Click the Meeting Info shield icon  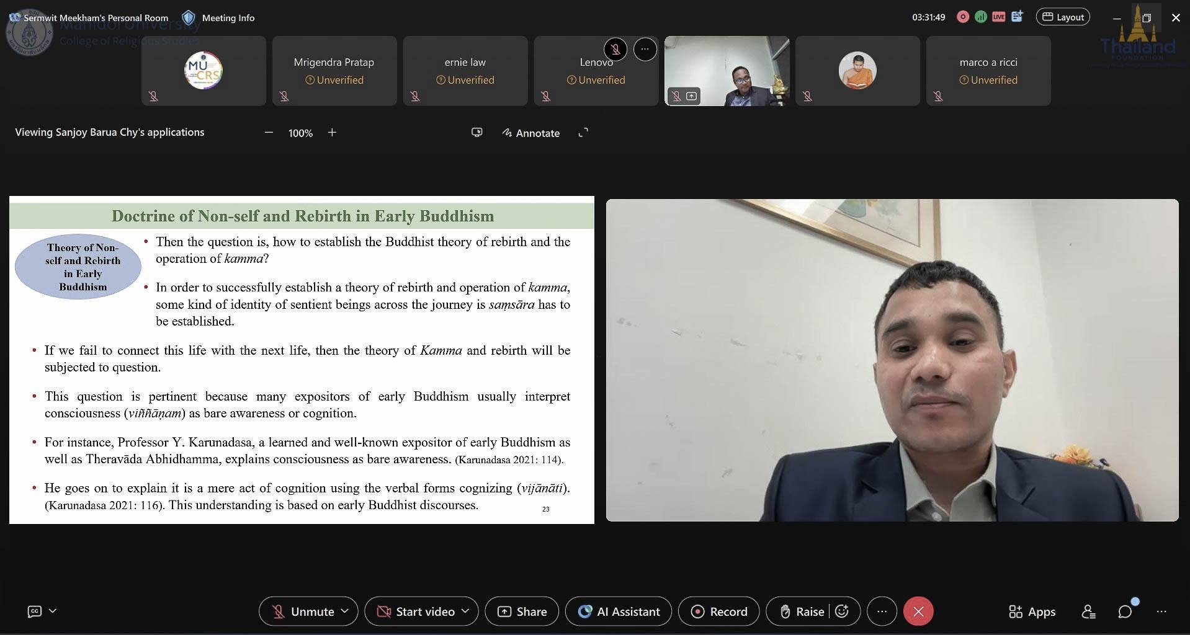coord(189,17)
